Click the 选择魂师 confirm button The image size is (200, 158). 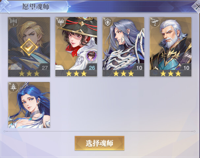tap(100, 143)
